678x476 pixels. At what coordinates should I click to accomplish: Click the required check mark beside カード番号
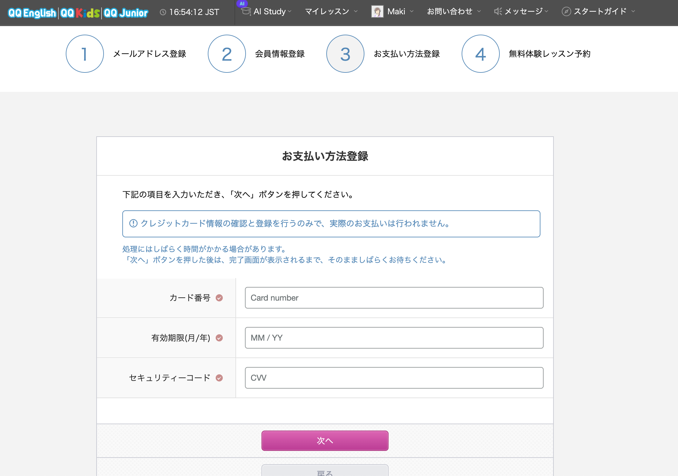[x=219, y=298]
